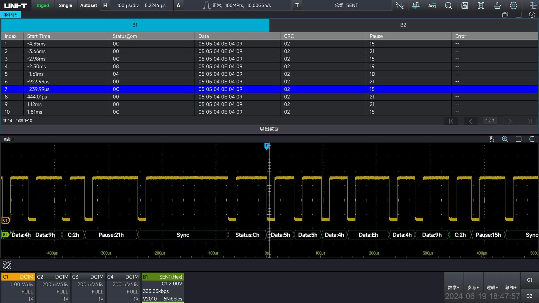Open the A acquisition menu
Image resolution: width=539 pixels, height=303 pixels.
[x=178, y=5]
